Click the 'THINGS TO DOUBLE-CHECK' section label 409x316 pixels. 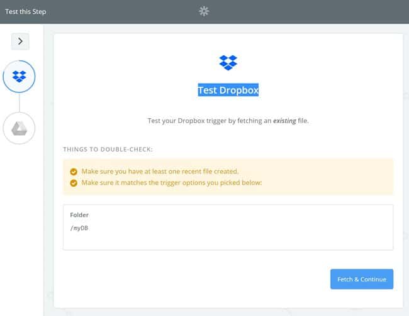107,149
